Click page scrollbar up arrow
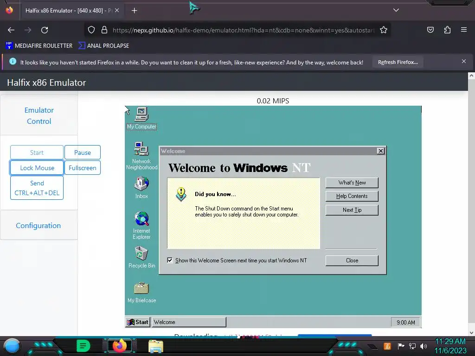475x356 pixels. tap(471, 76)
